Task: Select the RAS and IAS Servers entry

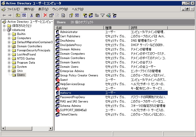Action: [x=74, y=101]
